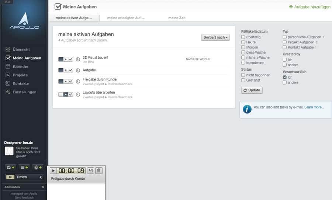The height and width of the screenshot is (200, 332).
Task: Click the Update filter button
Action: [252, 90]
